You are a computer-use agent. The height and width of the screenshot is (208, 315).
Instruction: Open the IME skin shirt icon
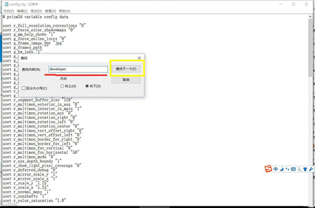click(x=305, y=169)
